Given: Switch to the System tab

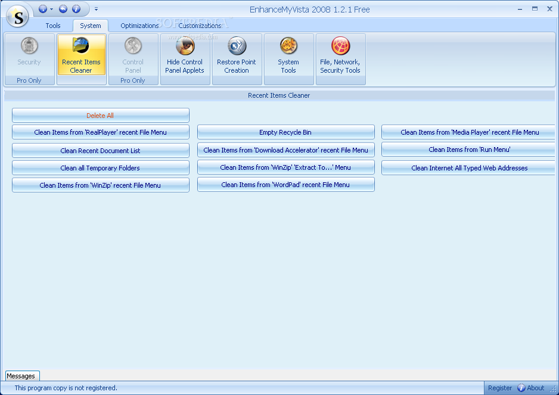Looking at the screenshot, I should [x=90, y=26].
